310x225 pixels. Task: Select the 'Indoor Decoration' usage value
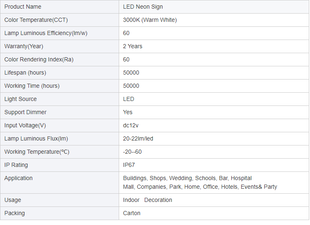(147, 200)
